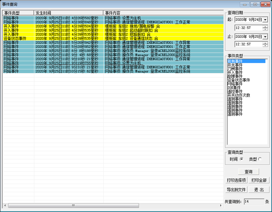Select the row timed 9分10秒 21毫秒
The image size is (272, 212).
pos(113,59)
